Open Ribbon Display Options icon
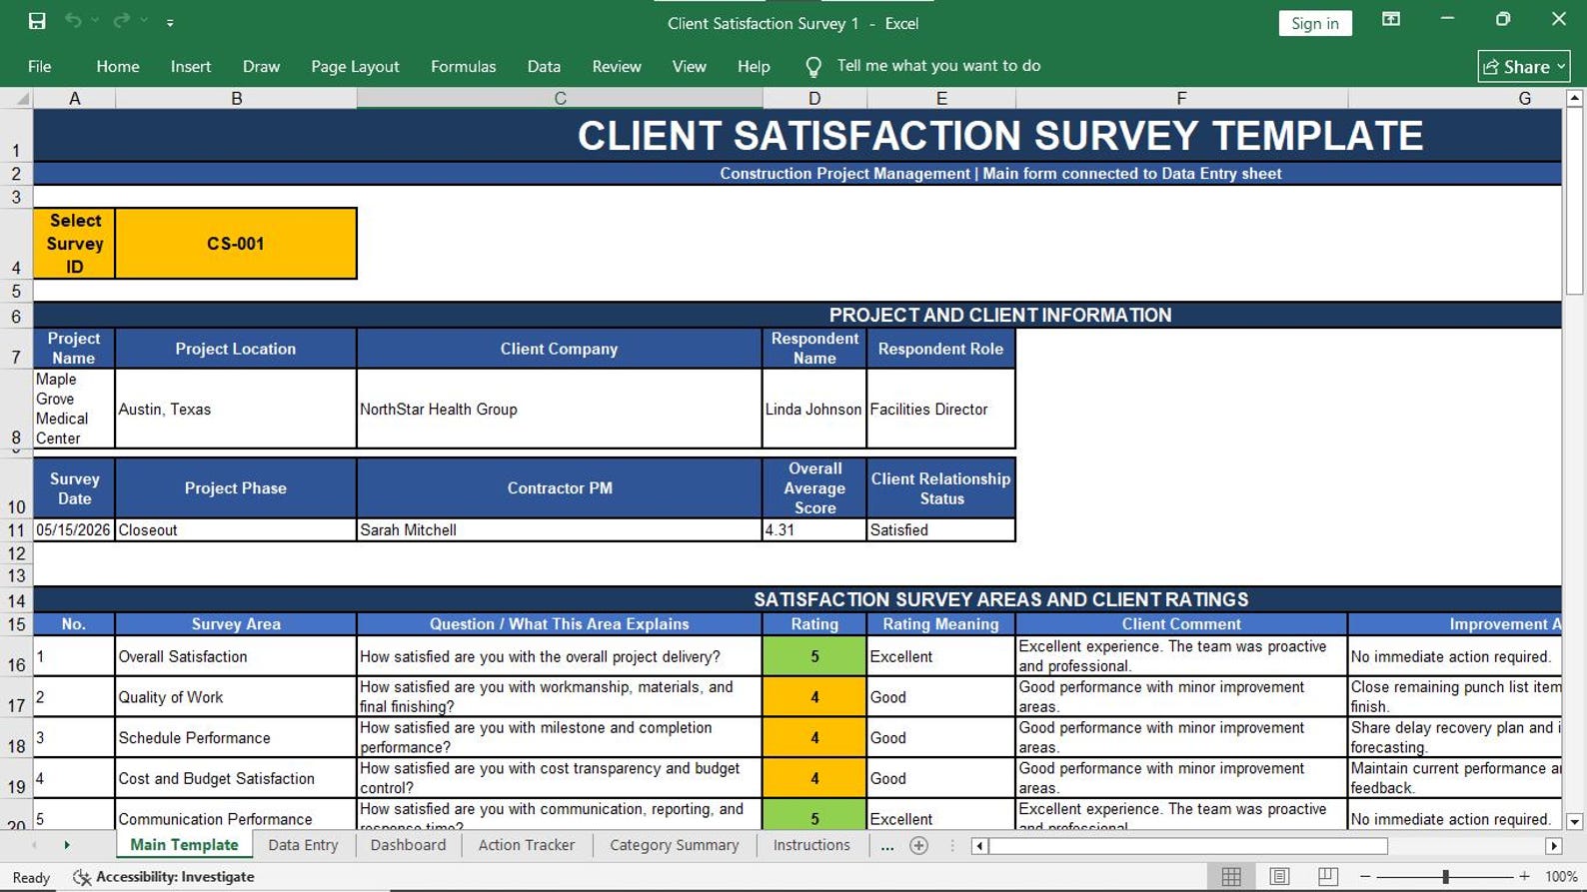This screenshot has height=892, width=1587. [x=1390, y=19]
